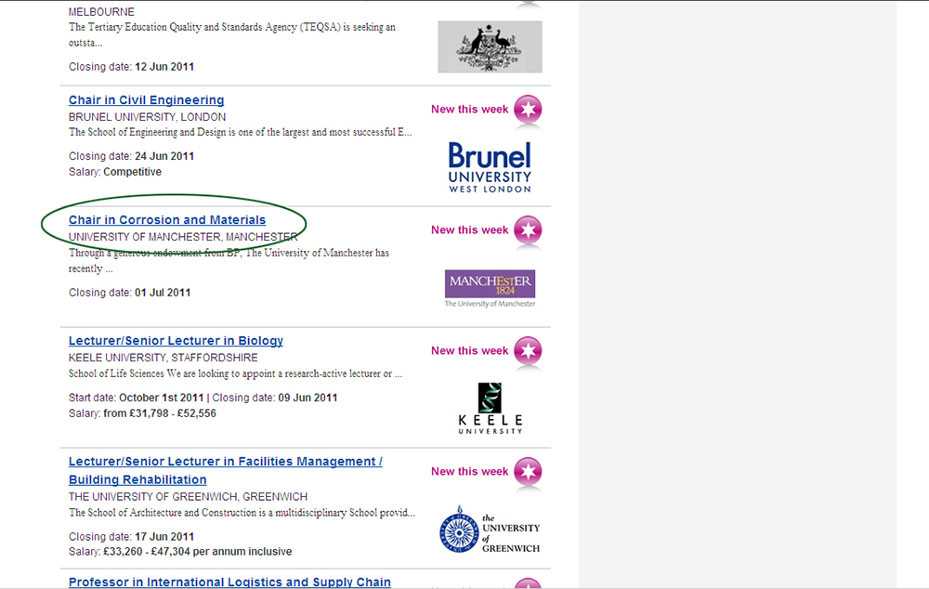Click the star icon beside Chair in Civil Engineering

point(528,110)
